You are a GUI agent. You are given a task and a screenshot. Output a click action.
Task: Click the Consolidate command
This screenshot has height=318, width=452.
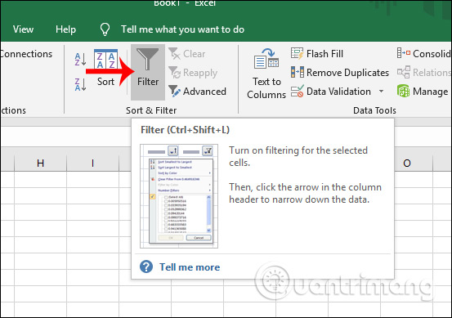click(x=423, y=54)
